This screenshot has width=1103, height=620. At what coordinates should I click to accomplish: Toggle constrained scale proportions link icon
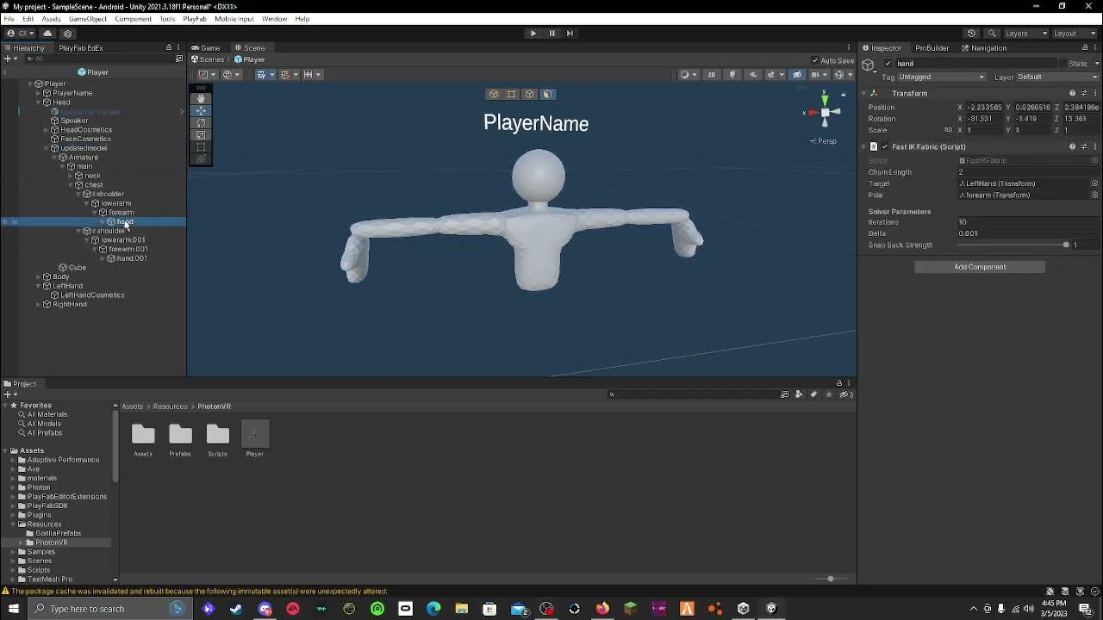click(948, 130)
